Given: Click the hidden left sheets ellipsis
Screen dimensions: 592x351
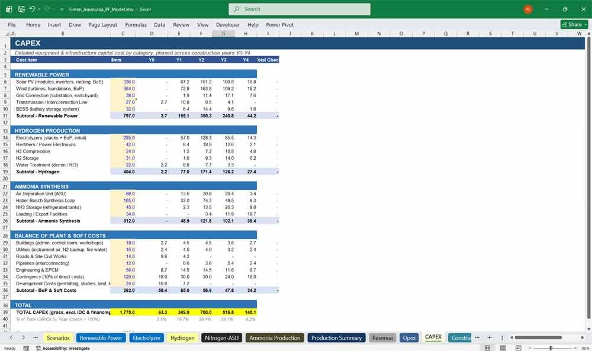Looking at the screenshot, I should (x=36, y=337).
